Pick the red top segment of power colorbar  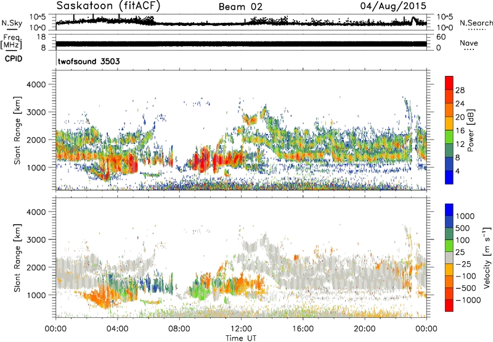[449, 83]
